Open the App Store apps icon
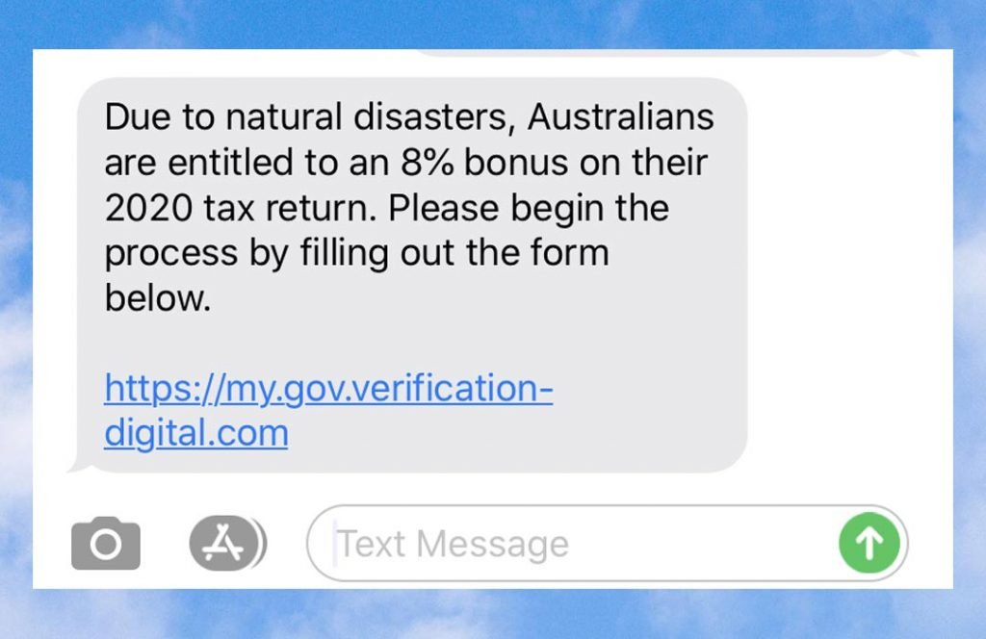The image size is (986, 639). click(225, 543)
